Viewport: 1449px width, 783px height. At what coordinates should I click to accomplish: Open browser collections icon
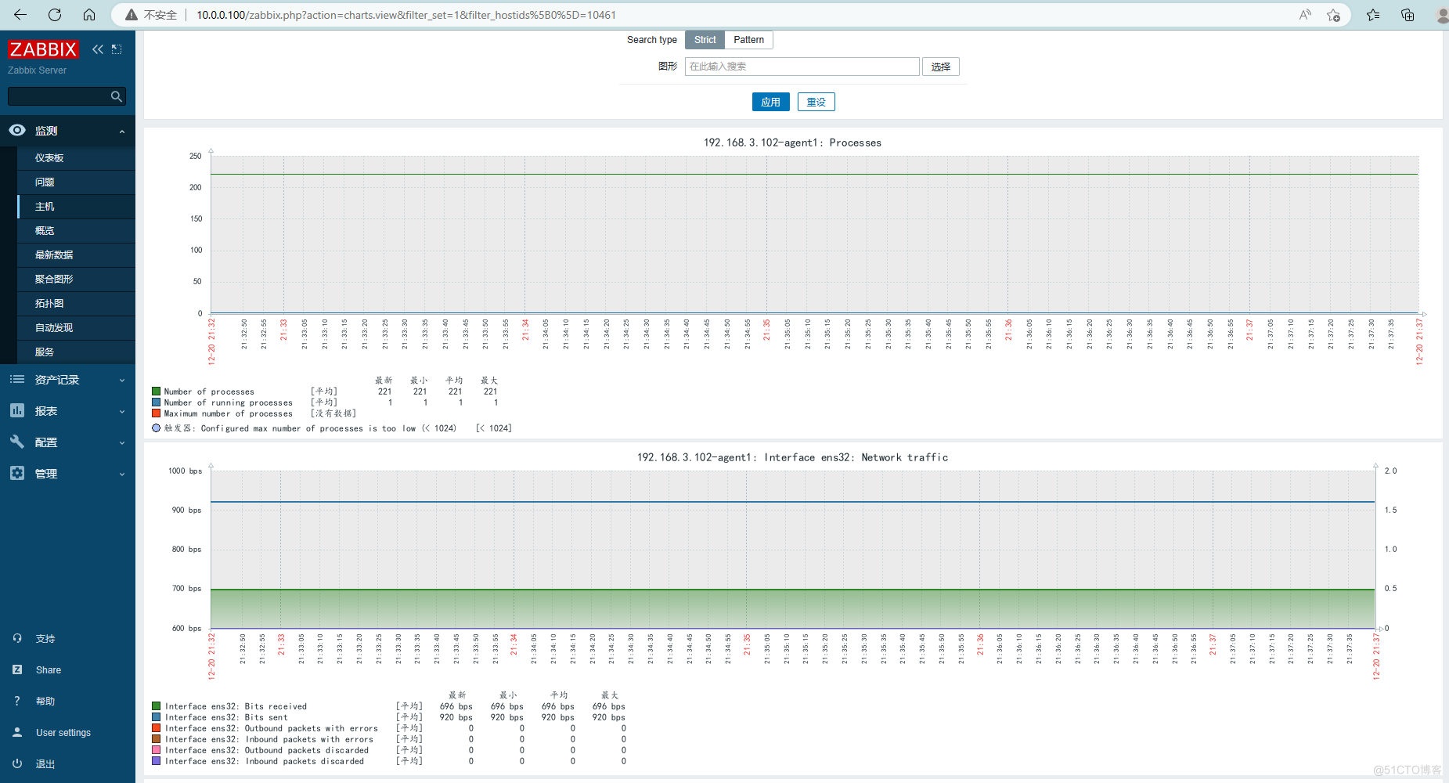point(1408,15)
